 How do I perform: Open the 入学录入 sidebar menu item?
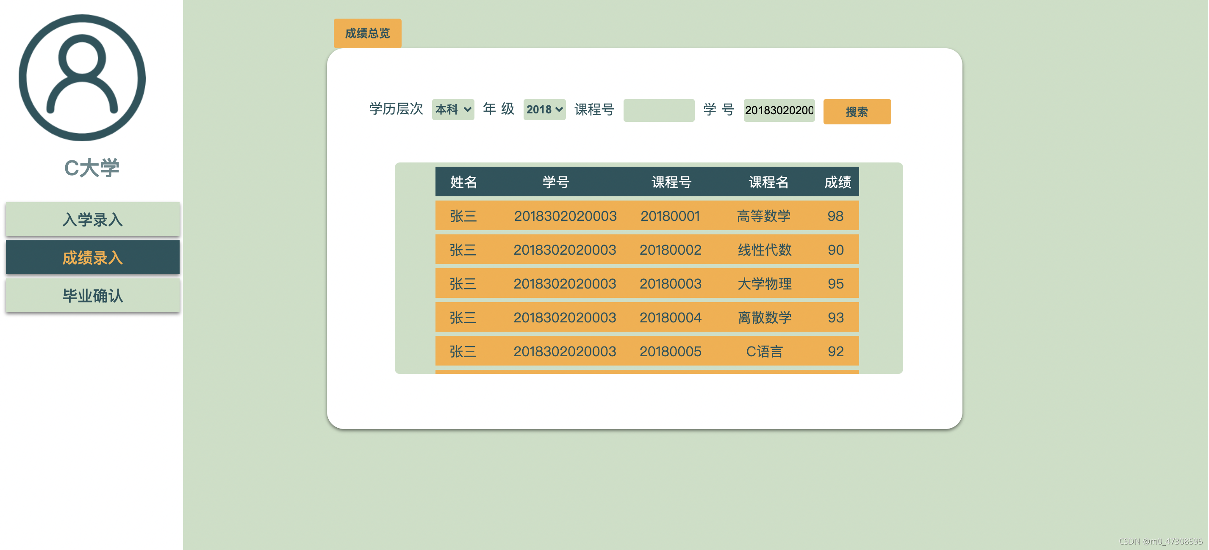point(92,220)
